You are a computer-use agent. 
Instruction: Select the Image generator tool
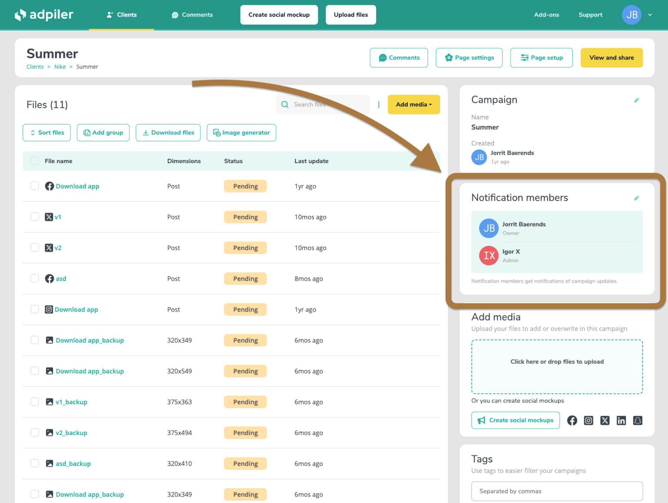pyautogui.click(x=241, y=132)
